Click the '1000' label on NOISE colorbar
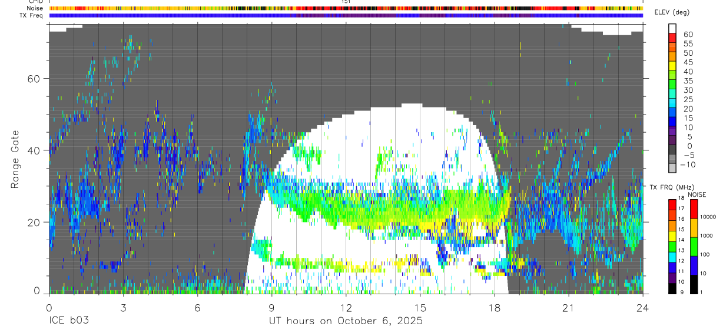This screenshot has height=333, width=723. [707, 236]
